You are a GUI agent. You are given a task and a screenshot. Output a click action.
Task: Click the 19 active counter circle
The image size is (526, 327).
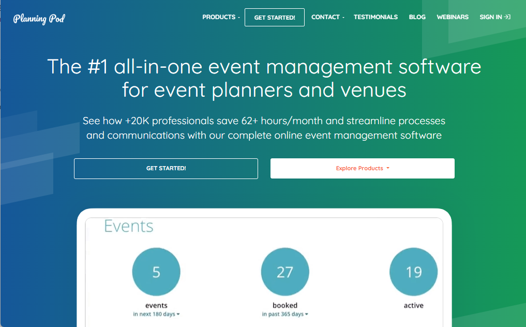point(413,272)
